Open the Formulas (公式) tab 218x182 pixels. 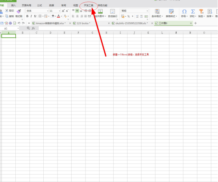pos(39,6)
